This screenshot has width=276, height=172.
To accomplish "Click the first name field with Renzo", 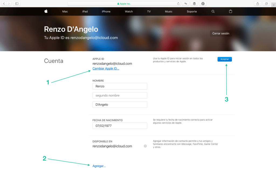I will click(x=120, y=86).
